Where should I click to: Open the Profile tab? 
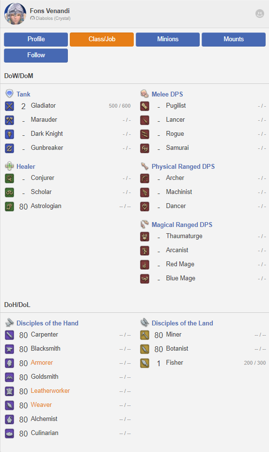click(36, 39)
